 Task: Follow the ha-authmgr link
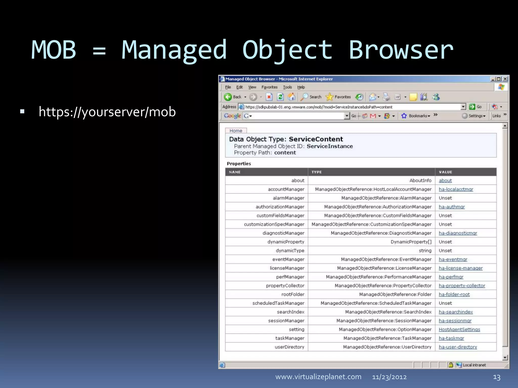tap(452, 207)
